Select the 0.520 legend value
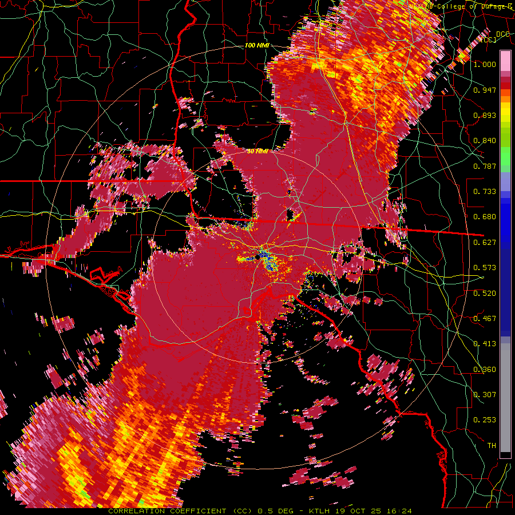The image size is (515, 515). click(x=485, y=293)
